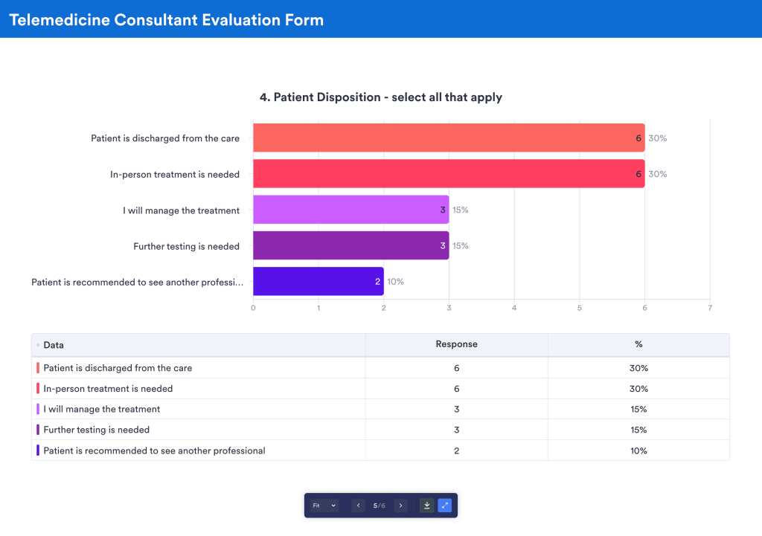The width and height of the screenshot is (762, 536).
Task: Select the 'Further testing is needed' purple bar
Action: 350,245
